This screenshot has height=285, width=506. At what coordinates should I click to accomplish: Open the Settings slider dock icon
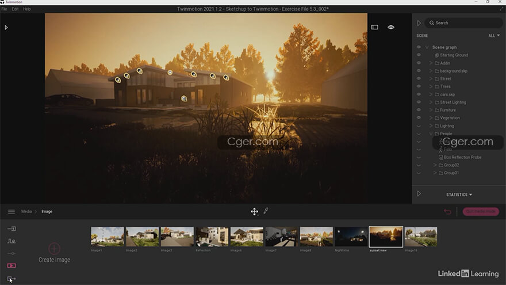click(x=11, y=253)
